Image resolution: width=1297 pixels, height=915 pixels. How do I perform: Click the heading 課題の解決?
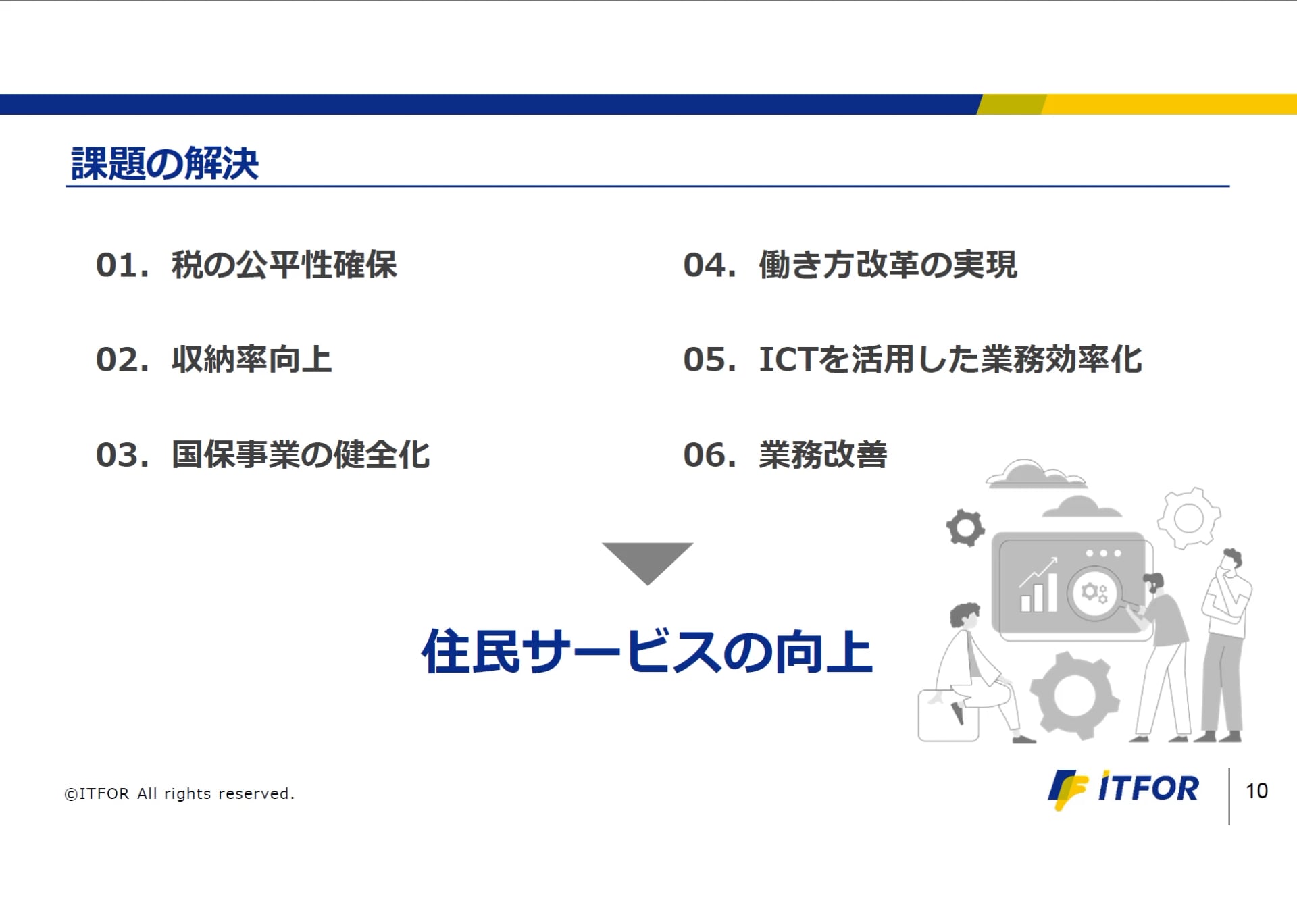[165, 163]
